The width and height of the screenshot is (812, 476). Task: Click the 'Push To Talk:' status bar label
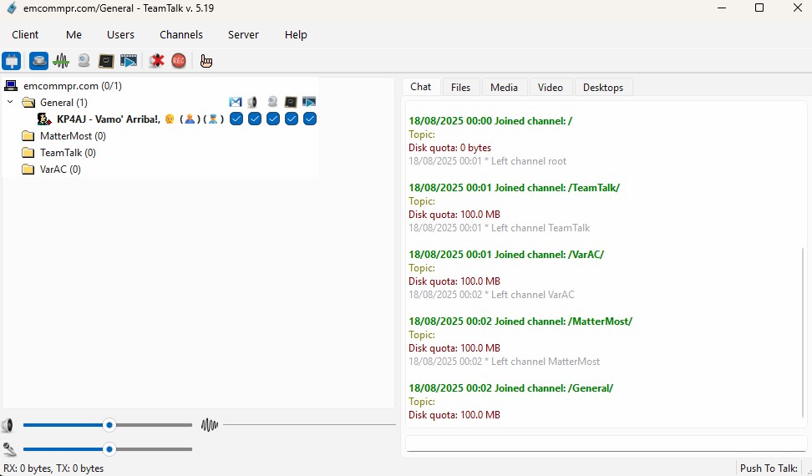coord(769,468)
